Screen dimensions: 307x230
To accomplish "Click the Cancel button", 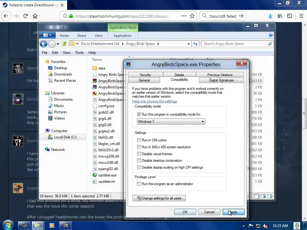I will click(209, 212).
